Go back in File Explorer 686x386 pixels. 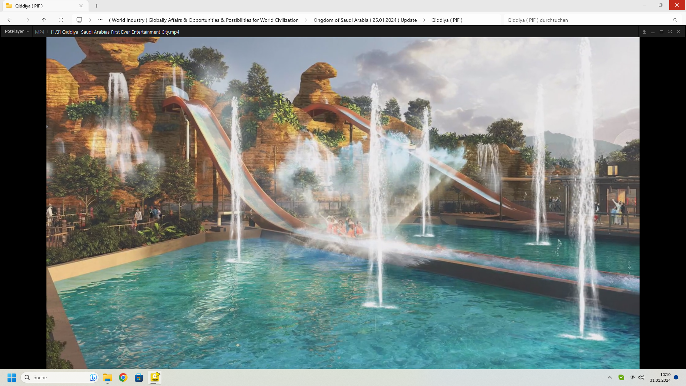point(10,20)
